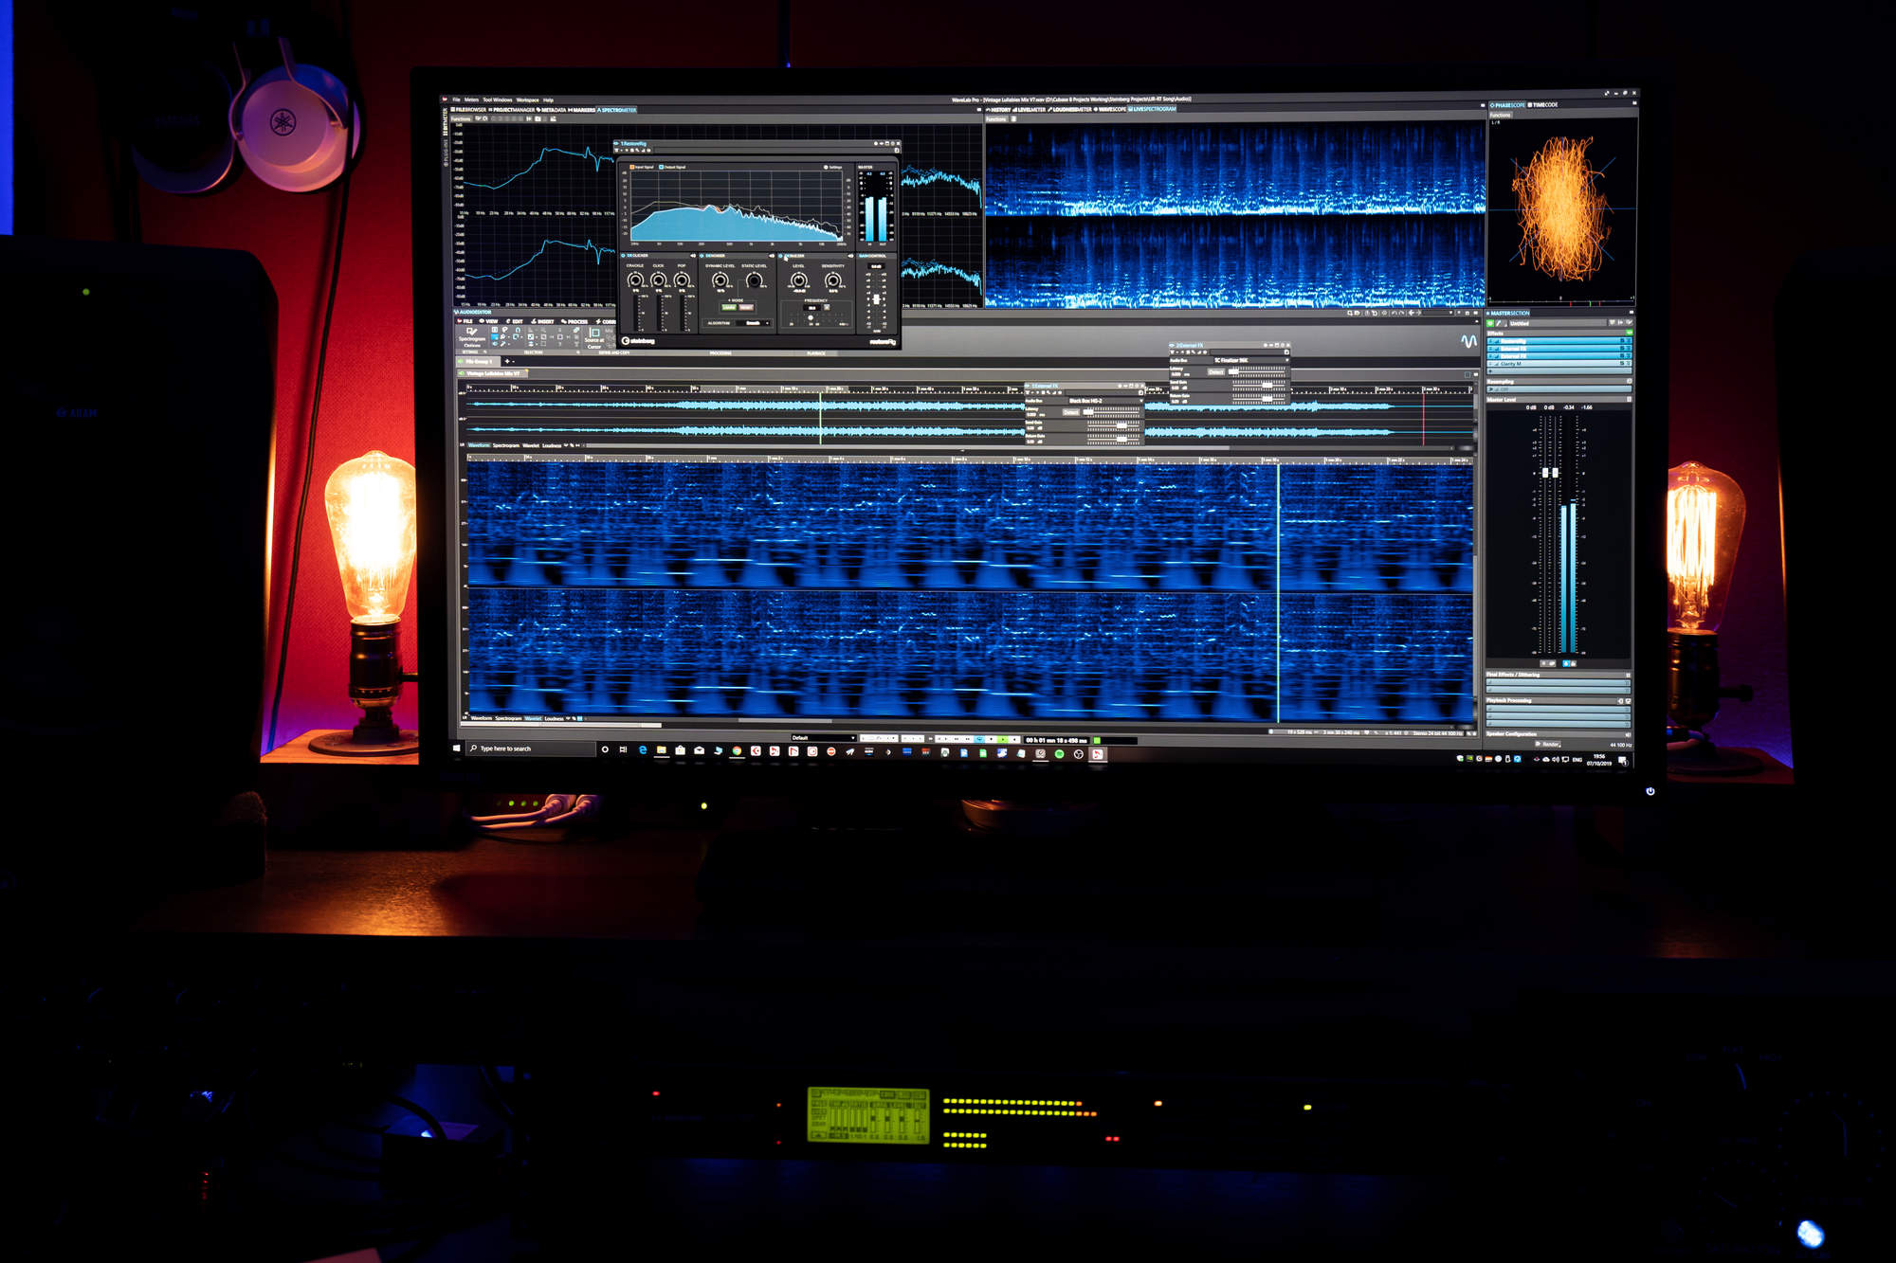The width and height of the screenshot is (1896, 1263).
Task: Toggle the Output Signal display in RestoreRig
Action: pyautogui.click(x=662, y=167)
